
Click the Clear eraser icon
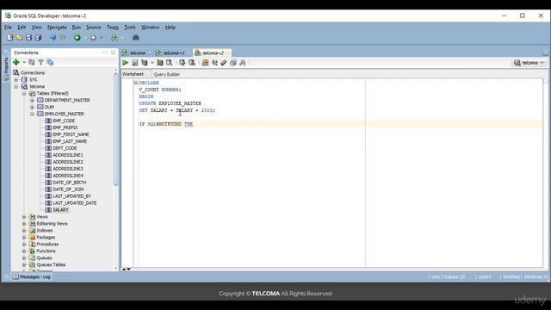click(224, 63)
